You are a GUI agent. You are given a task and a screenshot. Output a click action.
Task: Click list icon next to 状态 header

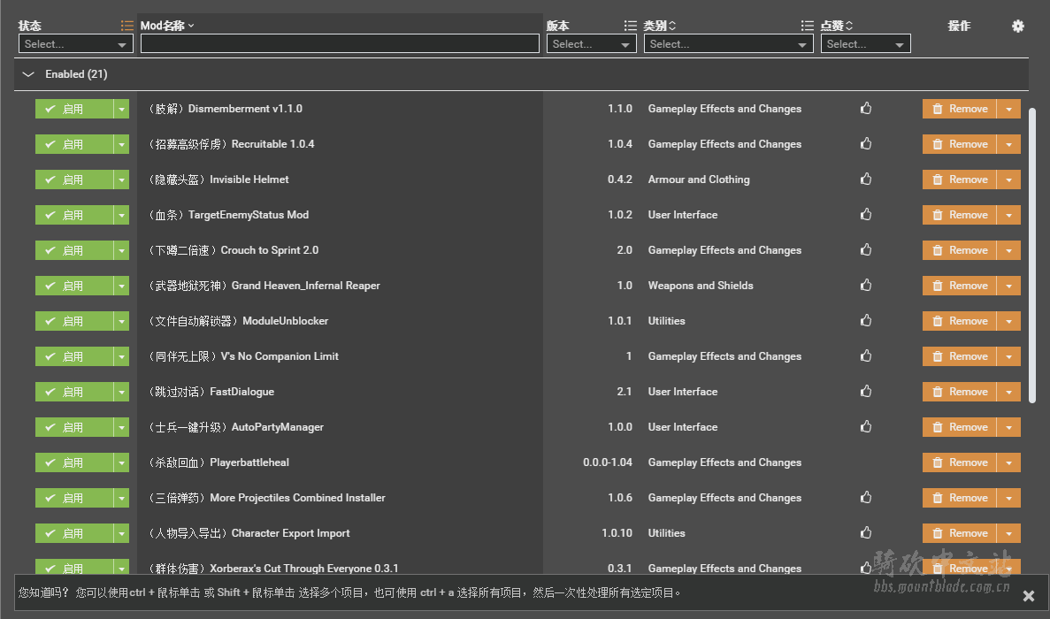click(126, 26)
